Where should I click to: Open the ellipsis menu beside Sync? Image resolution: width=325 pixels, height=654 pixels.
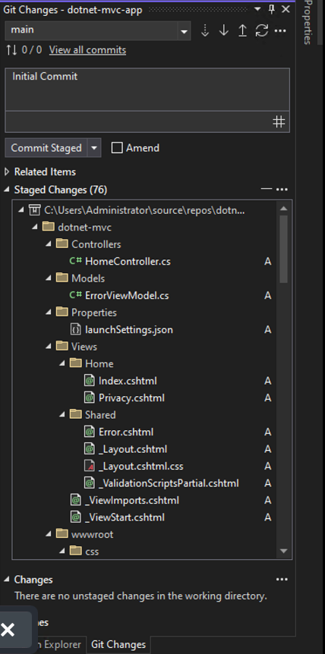click(x=280, y=31)
